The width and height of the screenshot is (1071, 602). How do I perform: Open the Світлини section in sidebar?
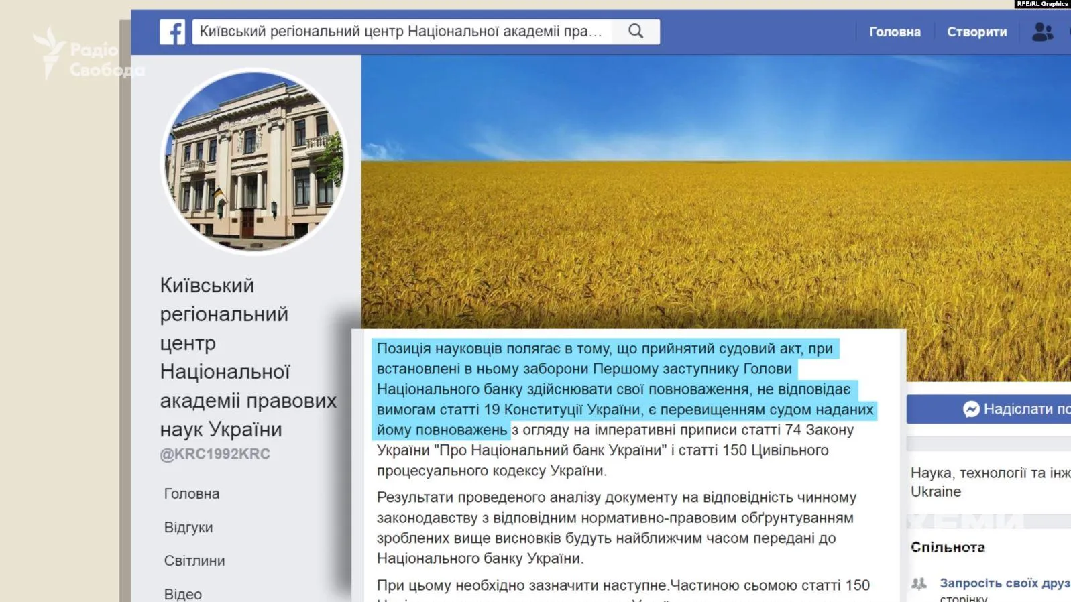coord(194,561)
